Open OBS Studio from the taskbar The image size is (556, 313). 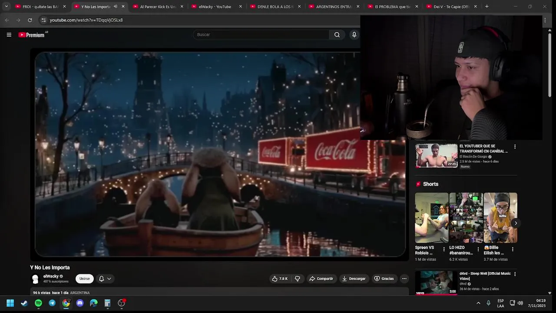pos(122,303)
